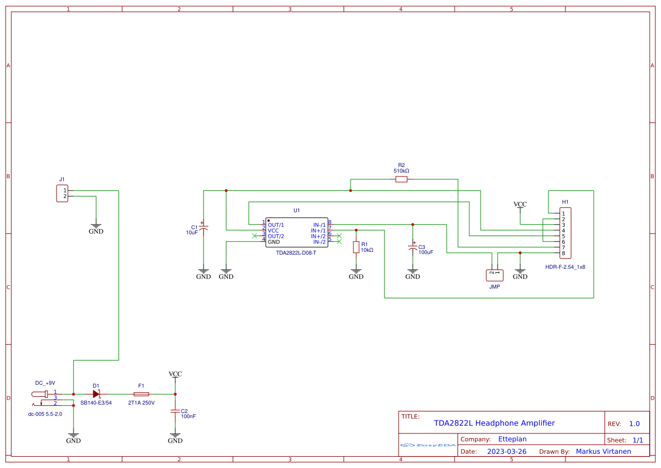661x468 pixels.
Task: Click the 100nF value label
Action: coord(188,417)
